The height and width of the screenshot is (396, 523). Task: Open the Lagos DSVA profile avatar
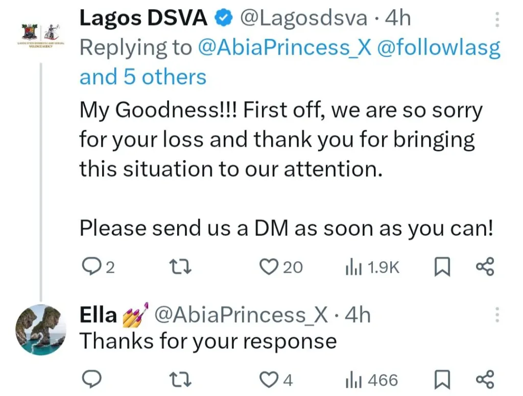tap(40, 35)
